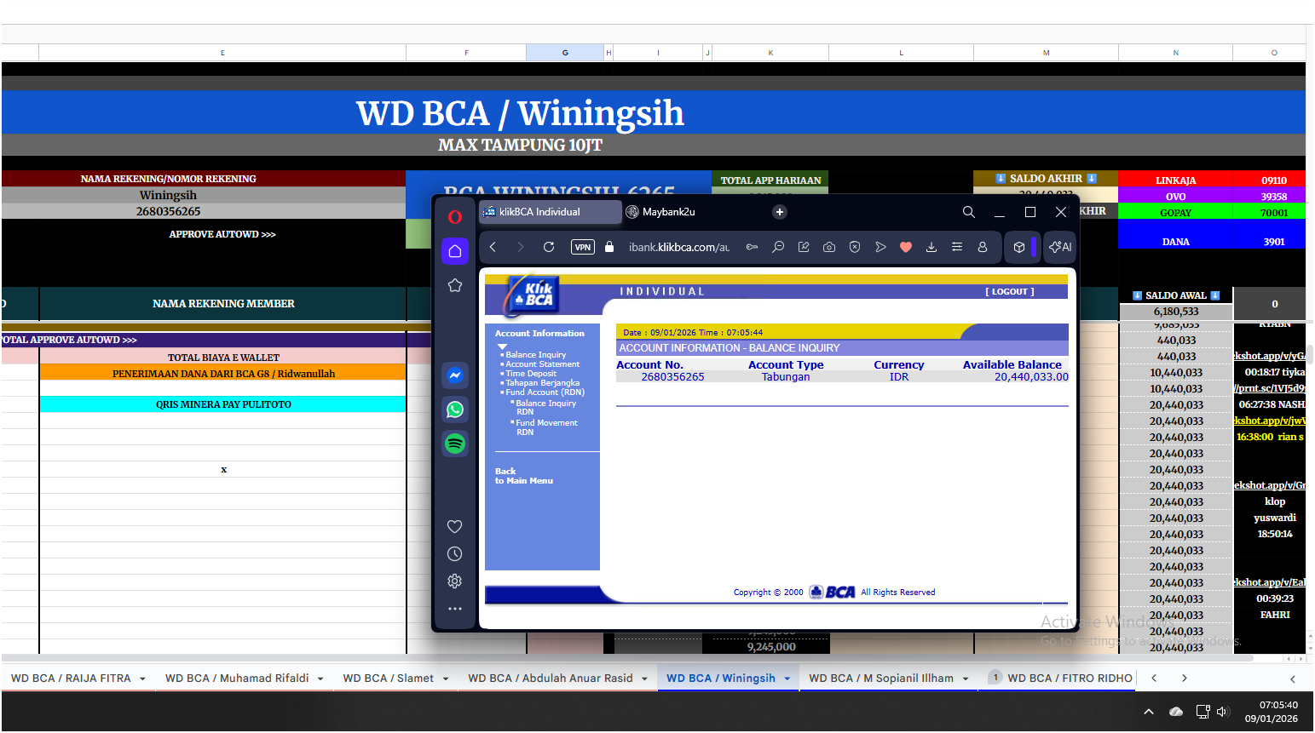Viewport: 1315px width, 733px height.
Task: Open the zoom-out magnifier in address bar
Action: coord(778,247)
